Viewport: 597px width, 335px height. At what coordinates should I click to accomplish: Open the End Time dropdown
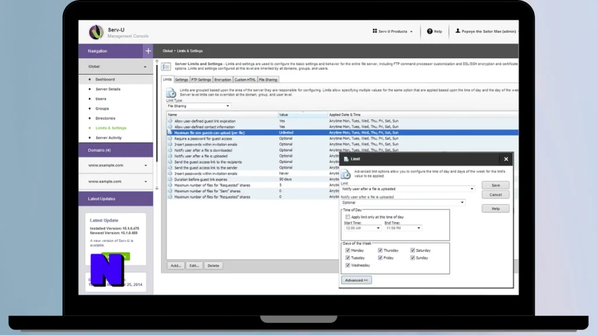(x=402, y=228)
